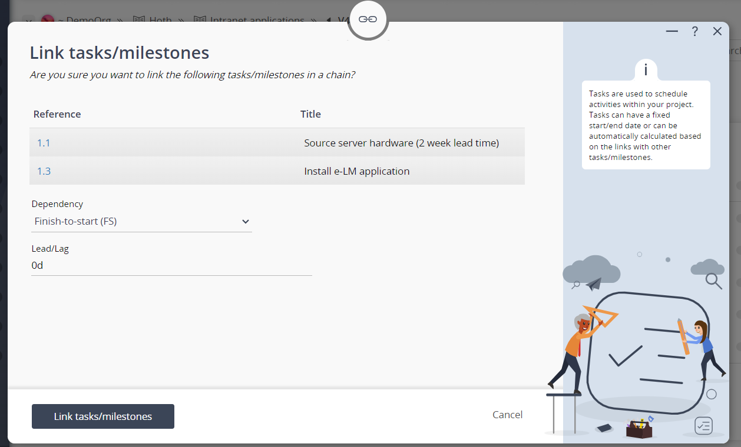The width and height of the screenshot is (741, 447).
Task: Click the book icon beside Intranet applications
Action: tap(200, 20)
